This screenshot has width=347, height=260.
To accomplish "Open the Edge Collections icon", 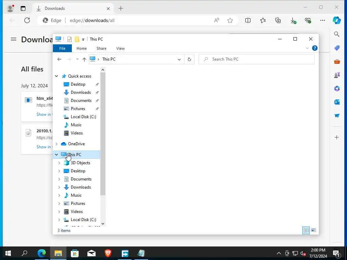I will (x=278, y=20).
